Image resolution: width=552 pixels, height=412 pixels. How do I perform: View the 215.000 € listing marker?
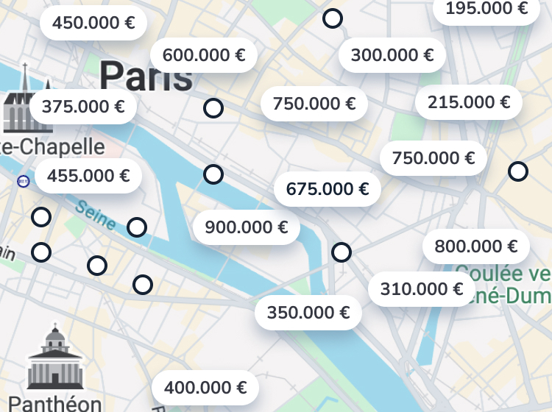469,102
